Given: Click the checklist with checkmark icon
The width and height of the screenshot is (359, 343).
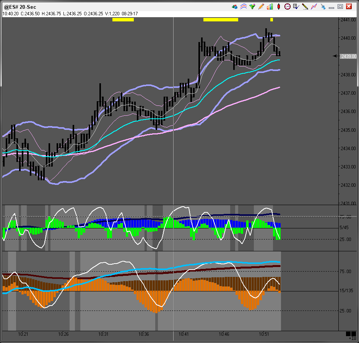Looking at the screenshot, I should tap(296, 6).
